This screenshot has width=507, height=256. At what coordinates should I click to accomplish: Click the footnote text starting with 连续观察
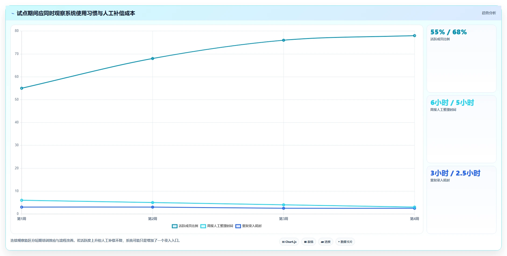pyautogui.click(x=95, y=241)
